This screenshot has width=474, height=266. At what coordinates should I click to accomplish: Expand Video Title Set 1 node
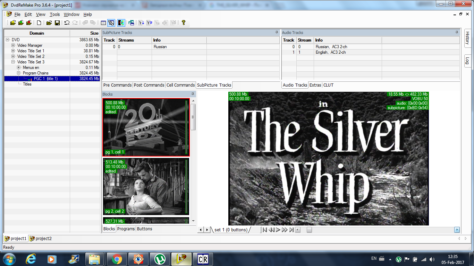(x=13, y=51)
